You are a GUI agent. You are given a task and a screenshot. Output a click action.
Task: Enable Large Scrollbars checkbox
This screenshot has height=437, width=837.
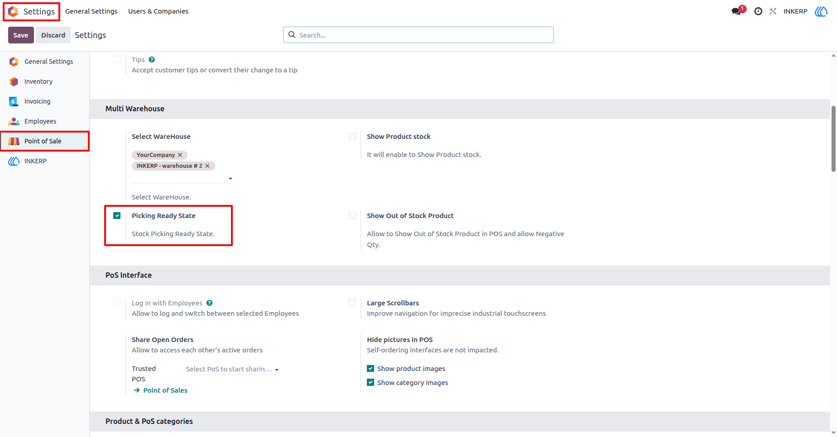(352, 303)
